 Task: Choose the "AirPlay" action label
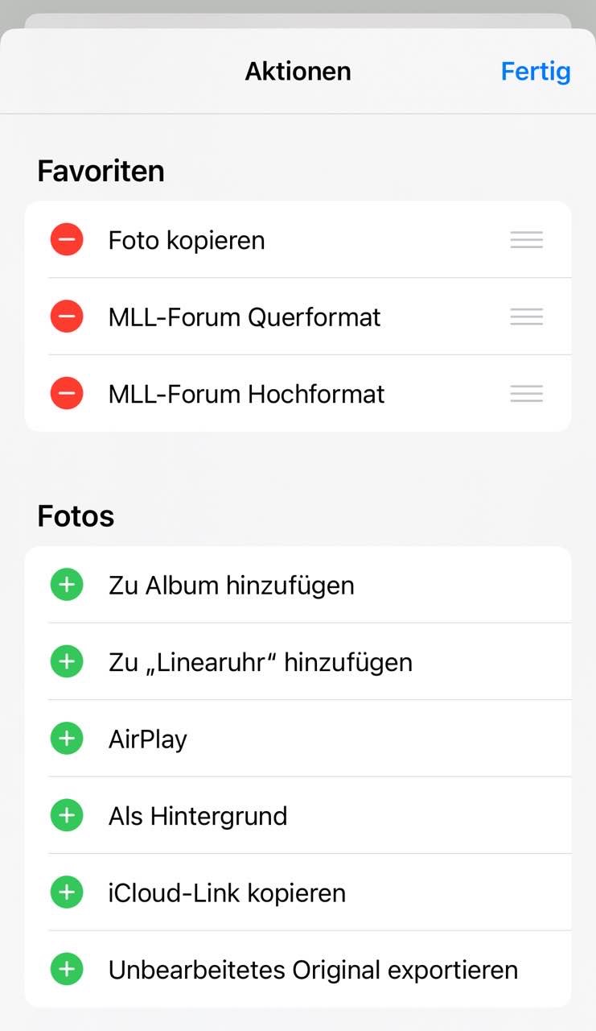(148, 739)
